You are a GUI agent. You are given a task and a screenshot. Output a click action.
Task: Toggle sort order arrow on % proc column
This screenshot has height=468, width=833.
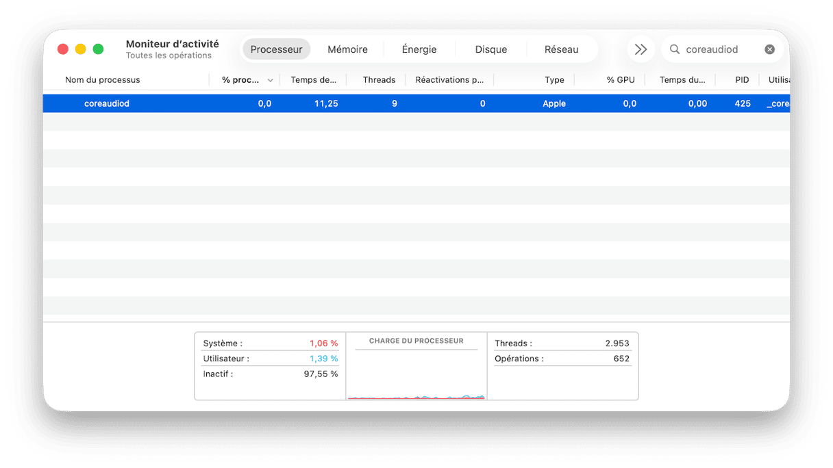click(270, 80)
